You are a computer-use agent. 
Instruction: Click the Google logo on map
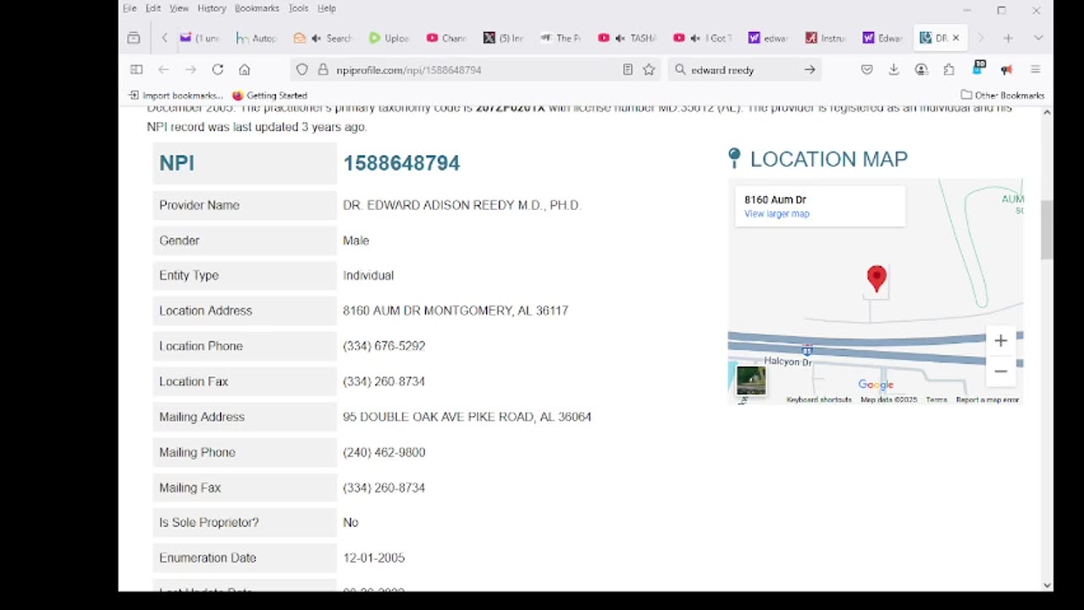pyautogui.click(x=876, y=385)
